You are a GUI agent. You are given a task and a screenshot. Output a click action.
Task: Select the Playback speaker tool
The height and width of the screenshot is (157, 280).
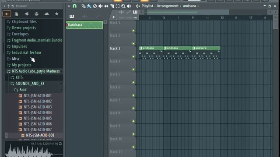[x=129, y=6]
